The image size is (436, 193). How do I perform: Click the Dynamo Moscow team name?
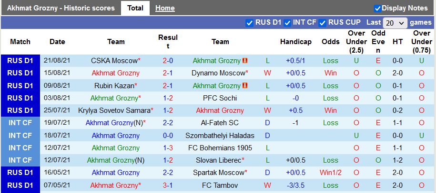(218, 73)
